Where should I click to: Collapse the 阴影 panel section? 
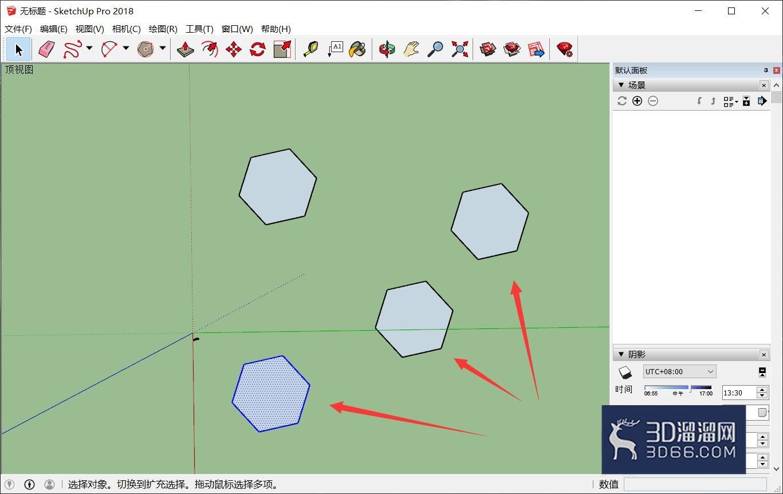pos(621,355)
